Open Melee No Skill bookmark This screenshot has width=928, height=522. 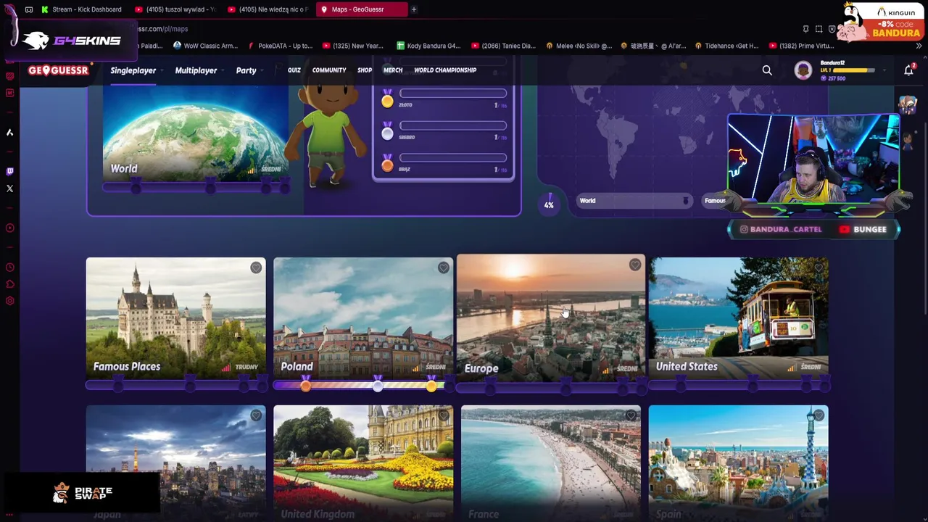click(x=579, y=46)
